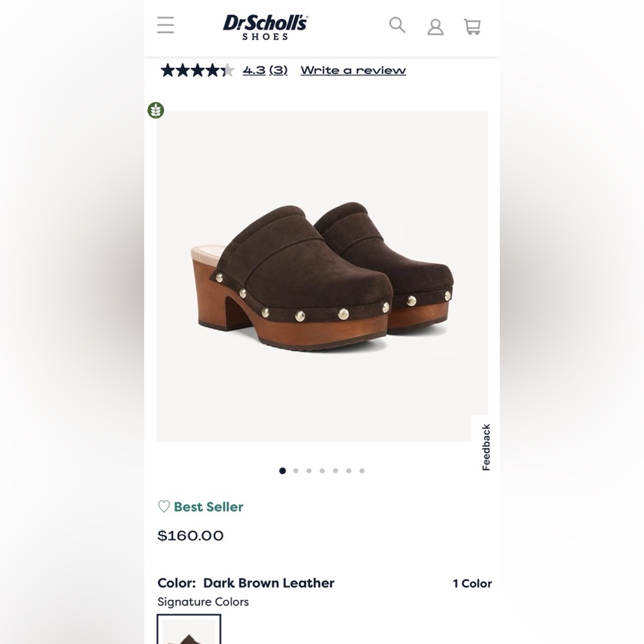The height and width of the screenshot is (644, 644).
Task: Click the 1 Color label
Action: 471,583
